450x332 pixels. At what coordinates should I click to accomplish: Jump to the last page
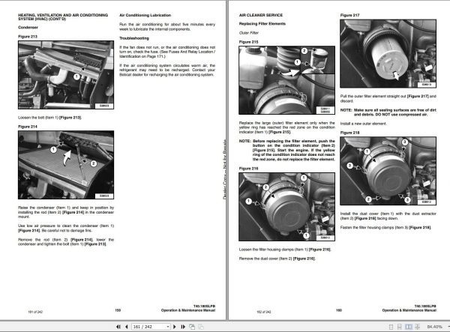pos(183,327)
